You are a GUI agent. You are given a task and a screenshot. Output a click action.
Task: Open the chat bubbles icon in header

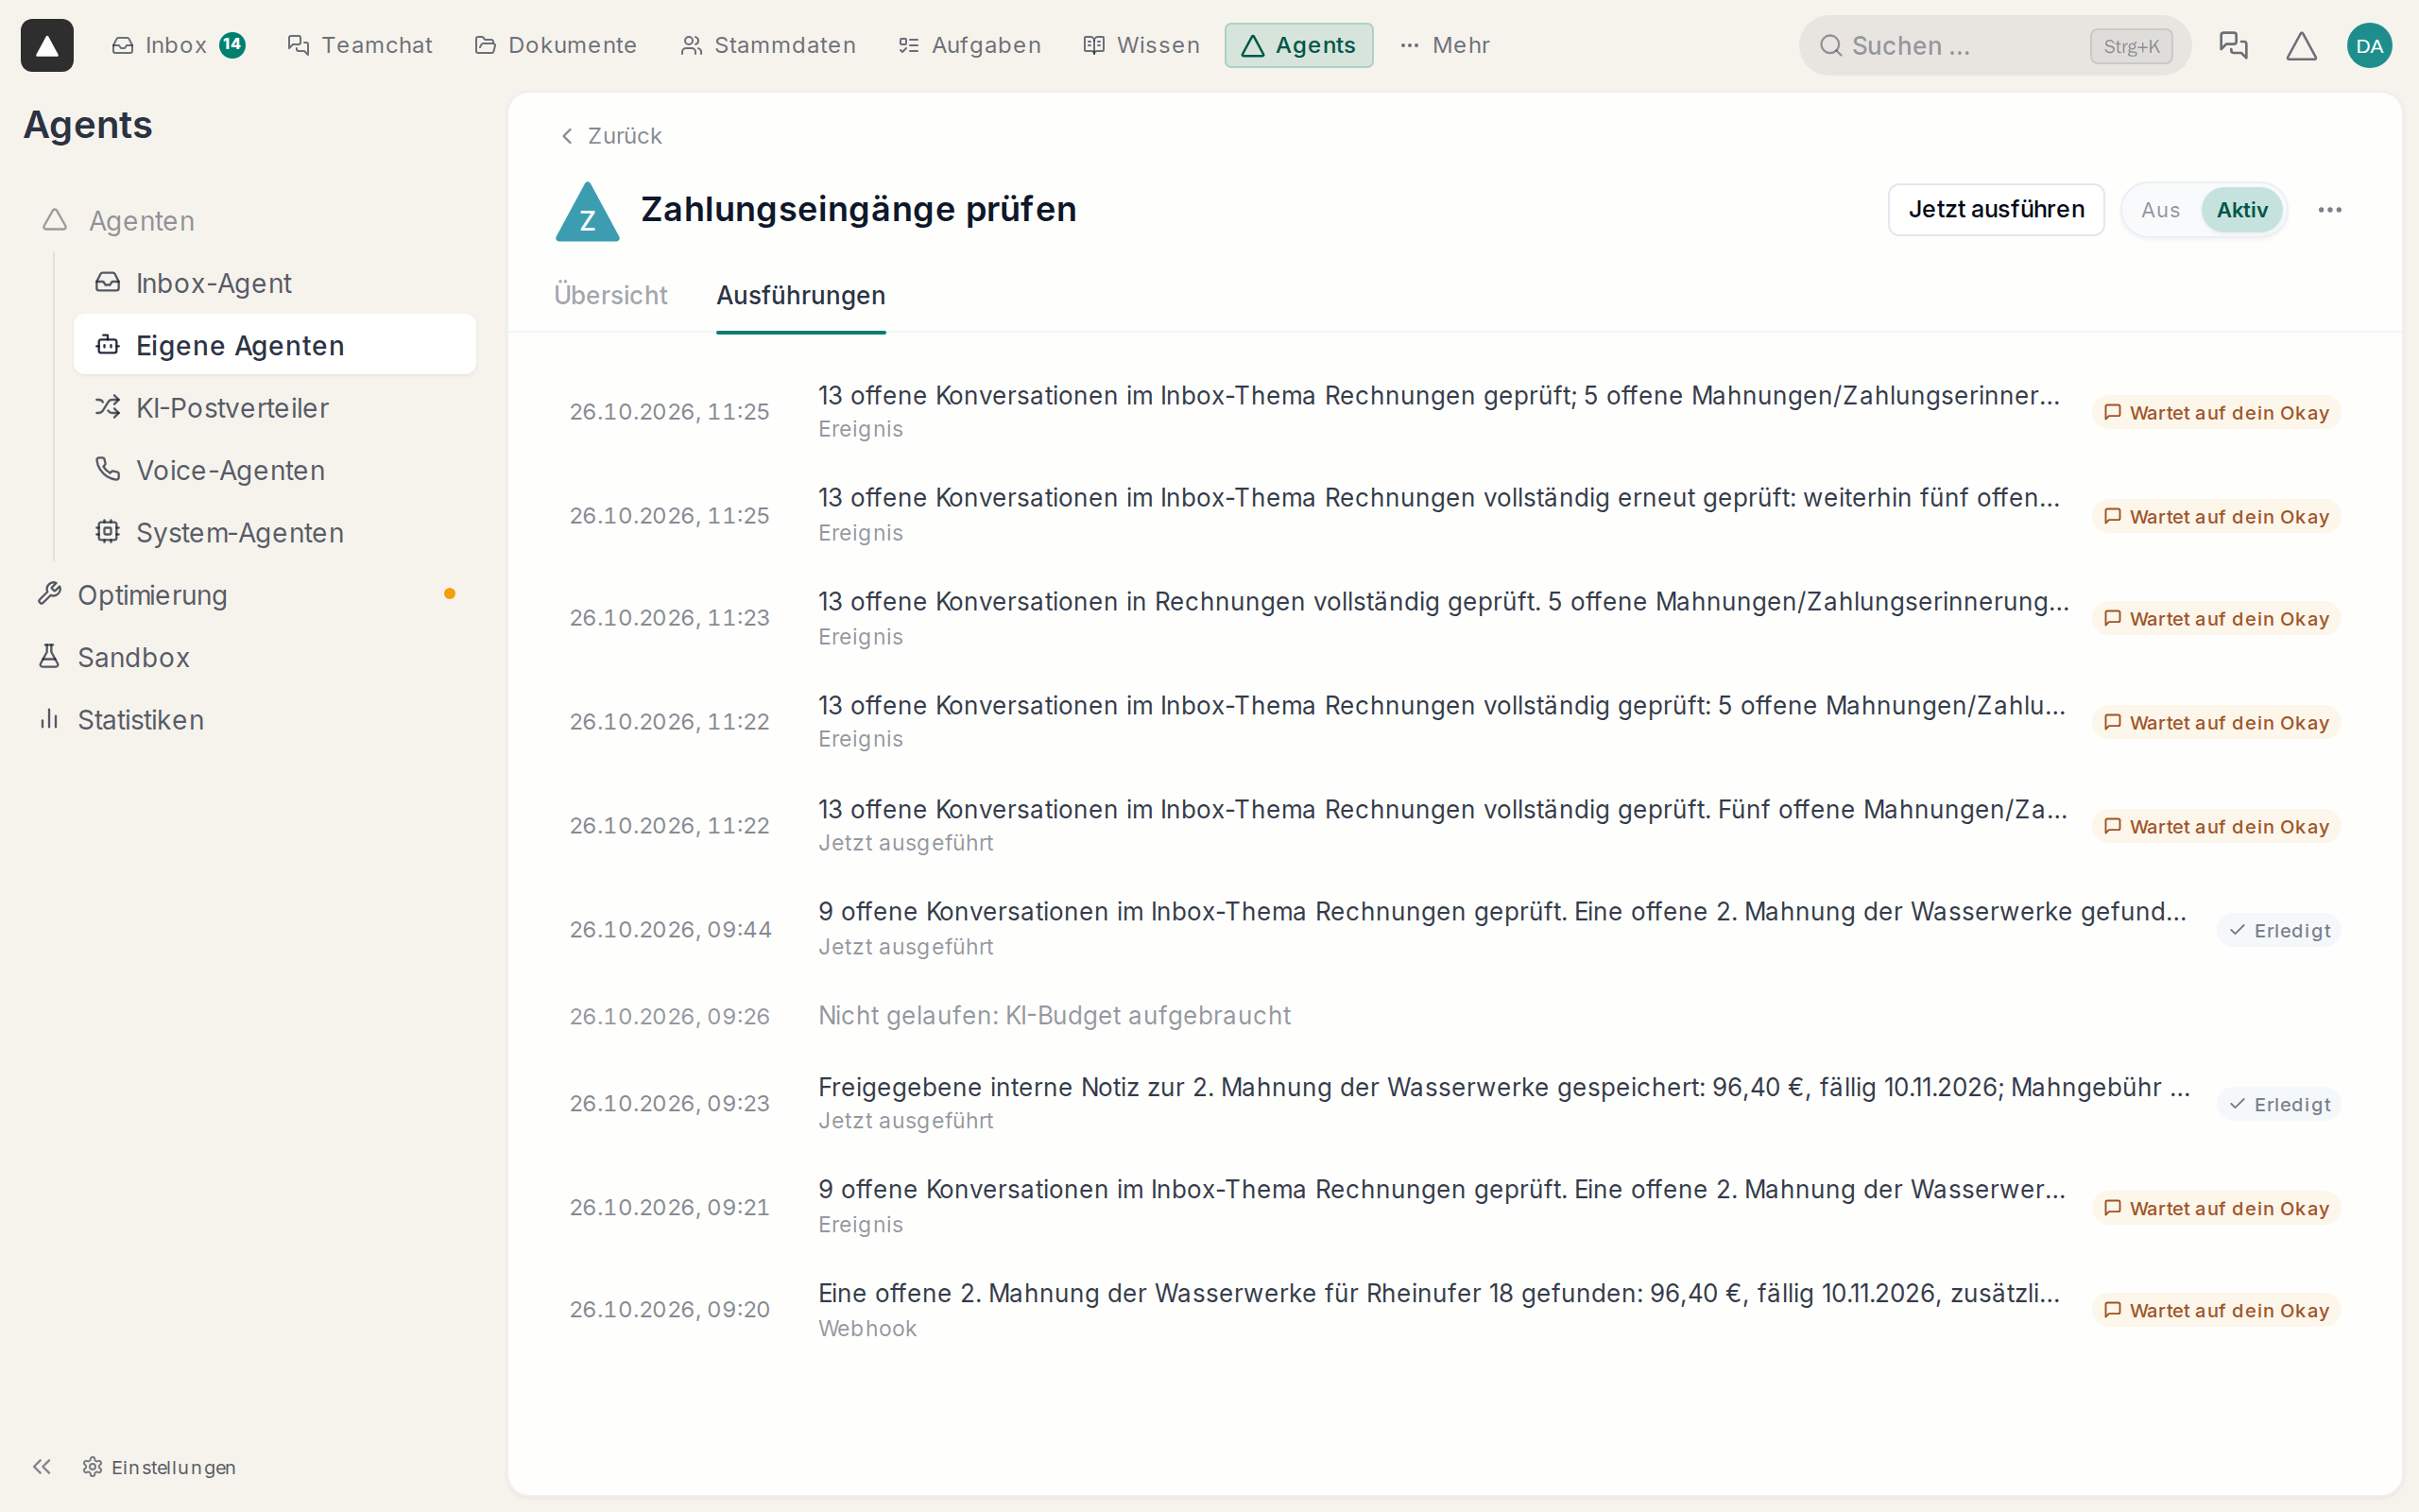click(2232, 45)
